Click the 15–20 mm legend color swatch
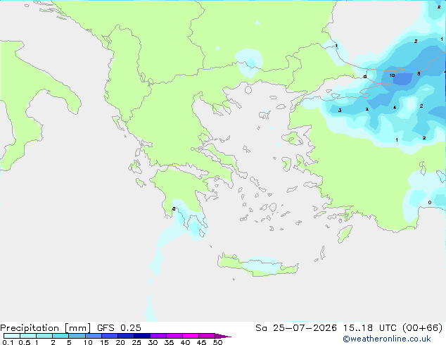Image resolution: width=446 pixels, height=345 pixels. (x=110, y=336)
